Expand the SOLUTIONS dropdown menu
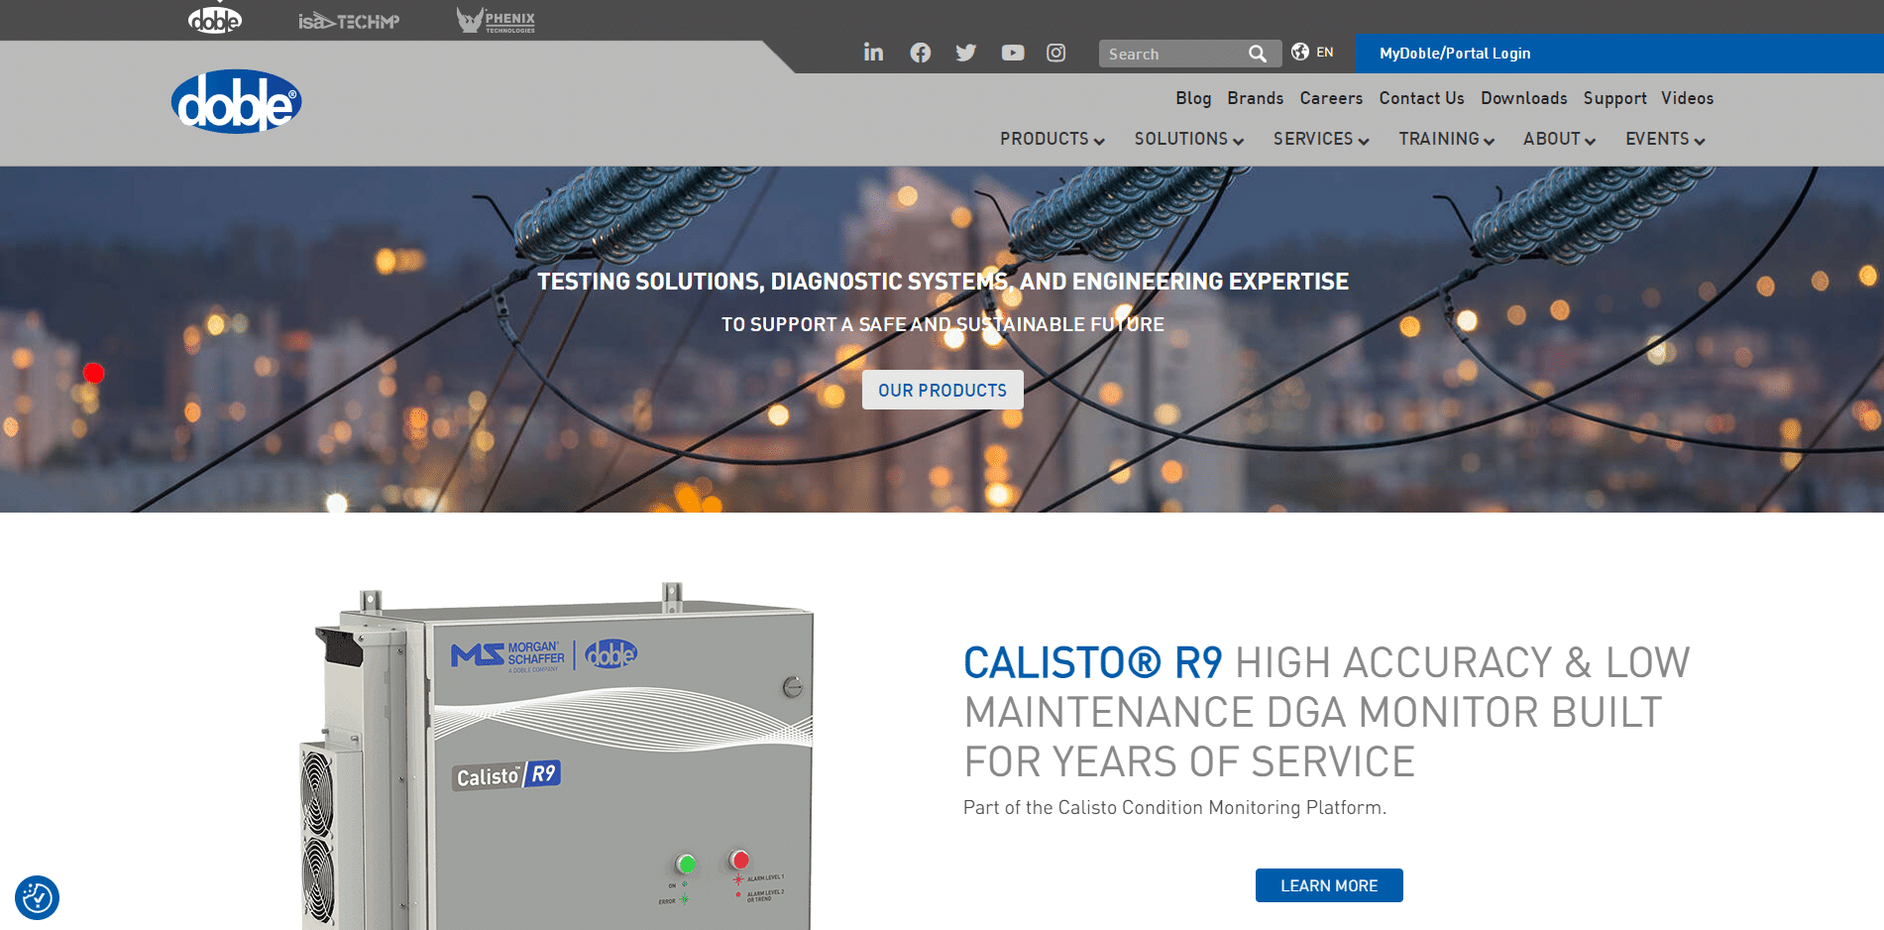The height and width of the screenshot is (930, 1884). click(1188, 139)
